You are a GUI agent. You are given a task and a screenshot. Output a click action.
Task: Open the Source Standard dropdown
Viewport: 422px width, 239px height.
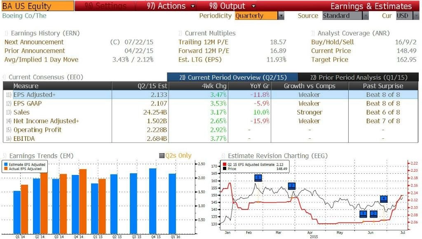click(342, 16)
